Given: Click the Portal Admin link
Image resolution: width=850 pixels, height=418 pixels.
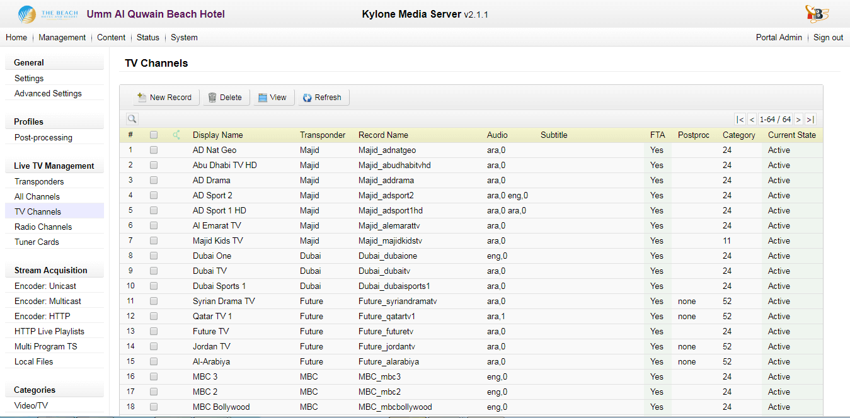Looking at the screenshot, I should click(x=779, y=37).
